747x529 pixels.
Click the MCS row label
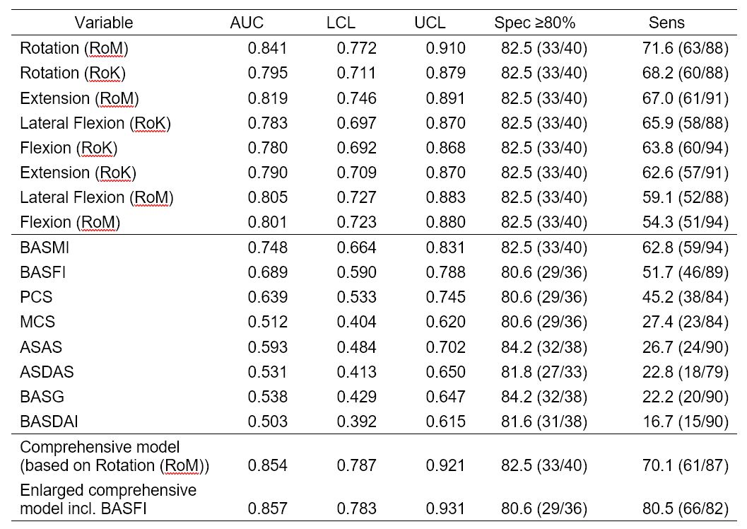[x=37, y=322]
